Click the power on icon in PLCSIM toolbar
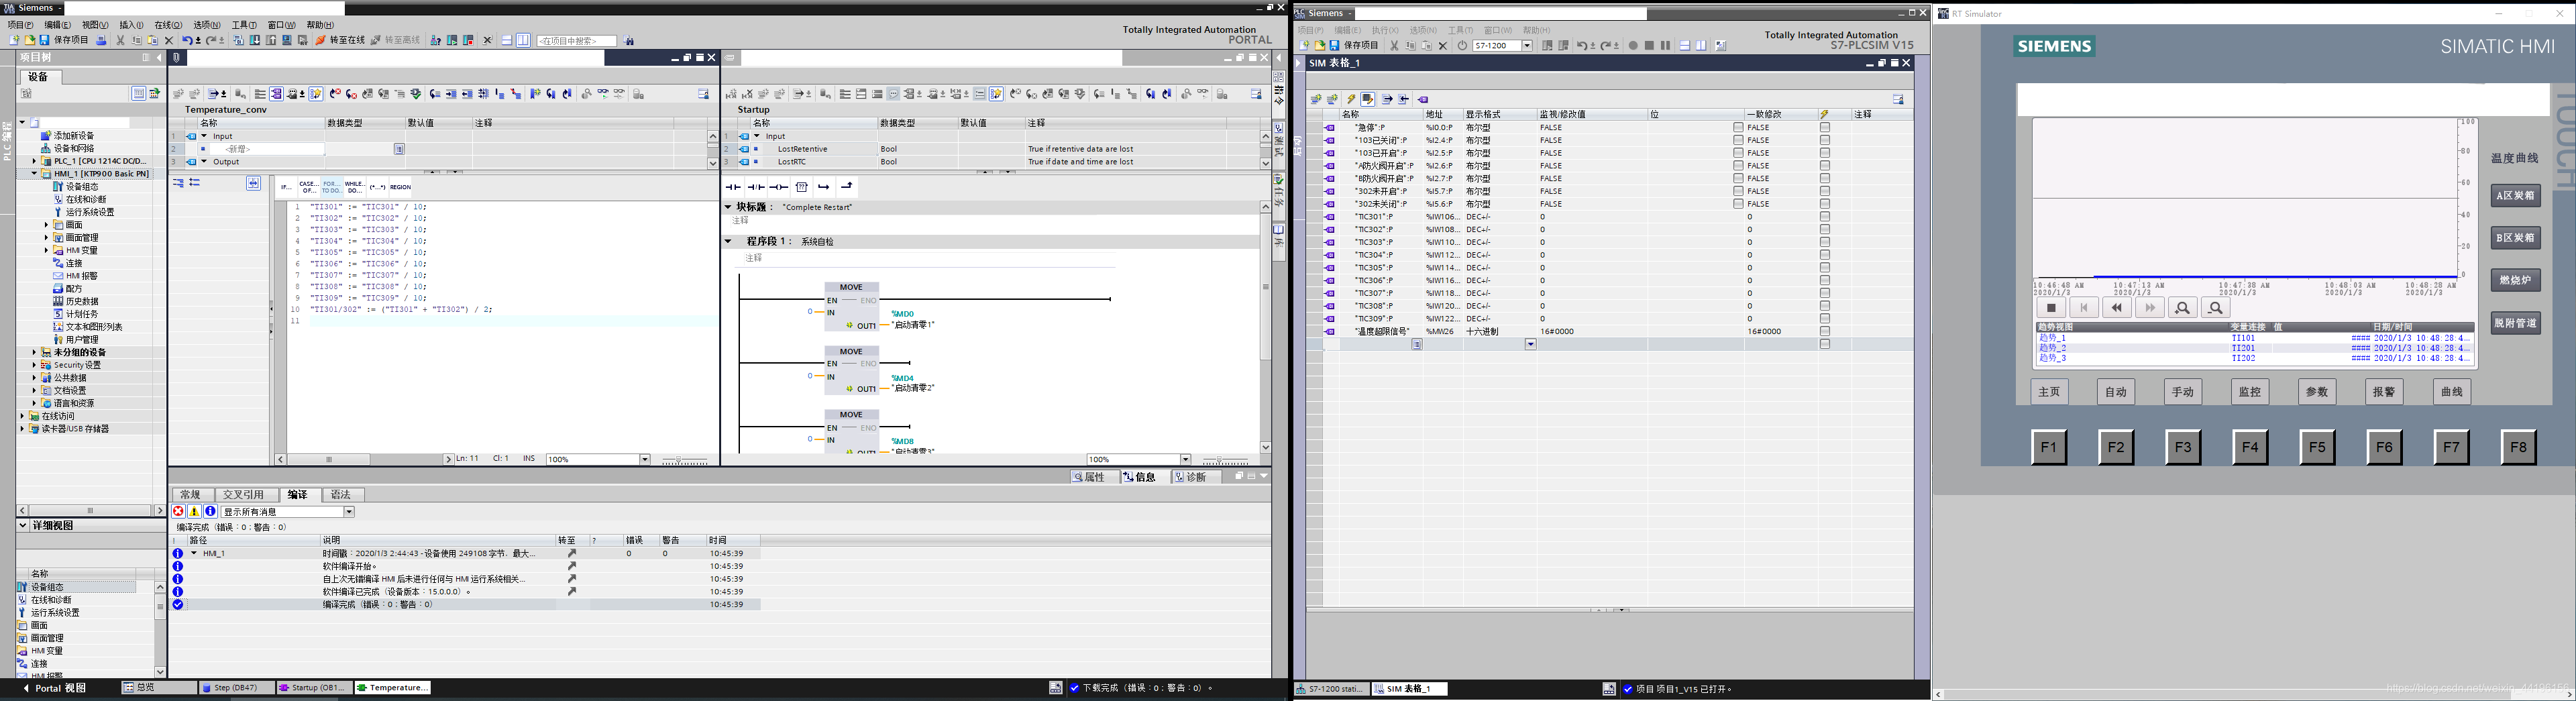 tap(1463, 46)
